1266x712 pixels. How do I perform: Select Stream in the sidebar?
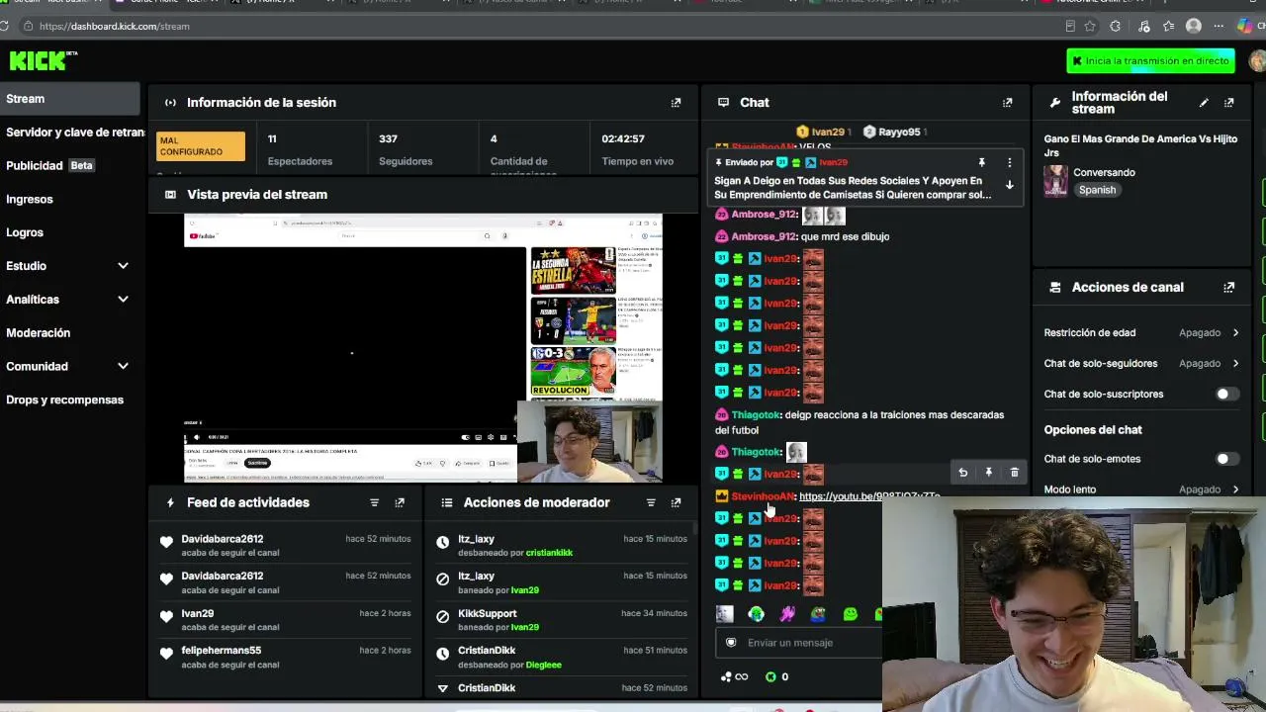(x=70, y=99)
